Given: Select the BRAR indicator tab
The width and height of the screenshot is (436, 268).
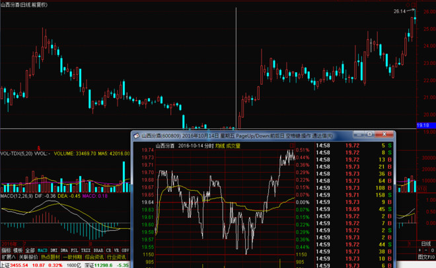Looking at the screenshot, I should pos(98,250).
